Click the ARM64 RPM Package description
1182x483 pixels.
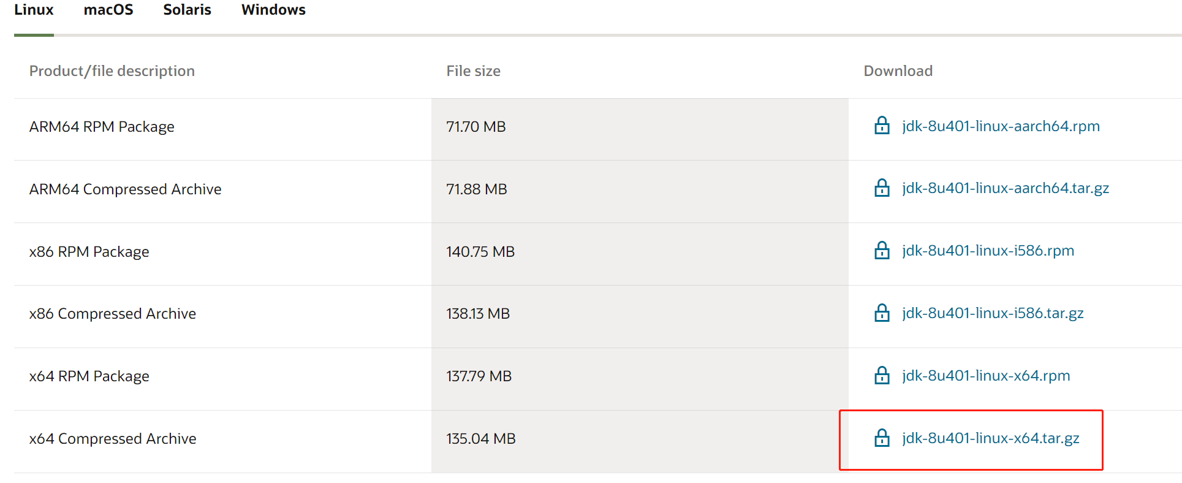click(x=102, y=127)
